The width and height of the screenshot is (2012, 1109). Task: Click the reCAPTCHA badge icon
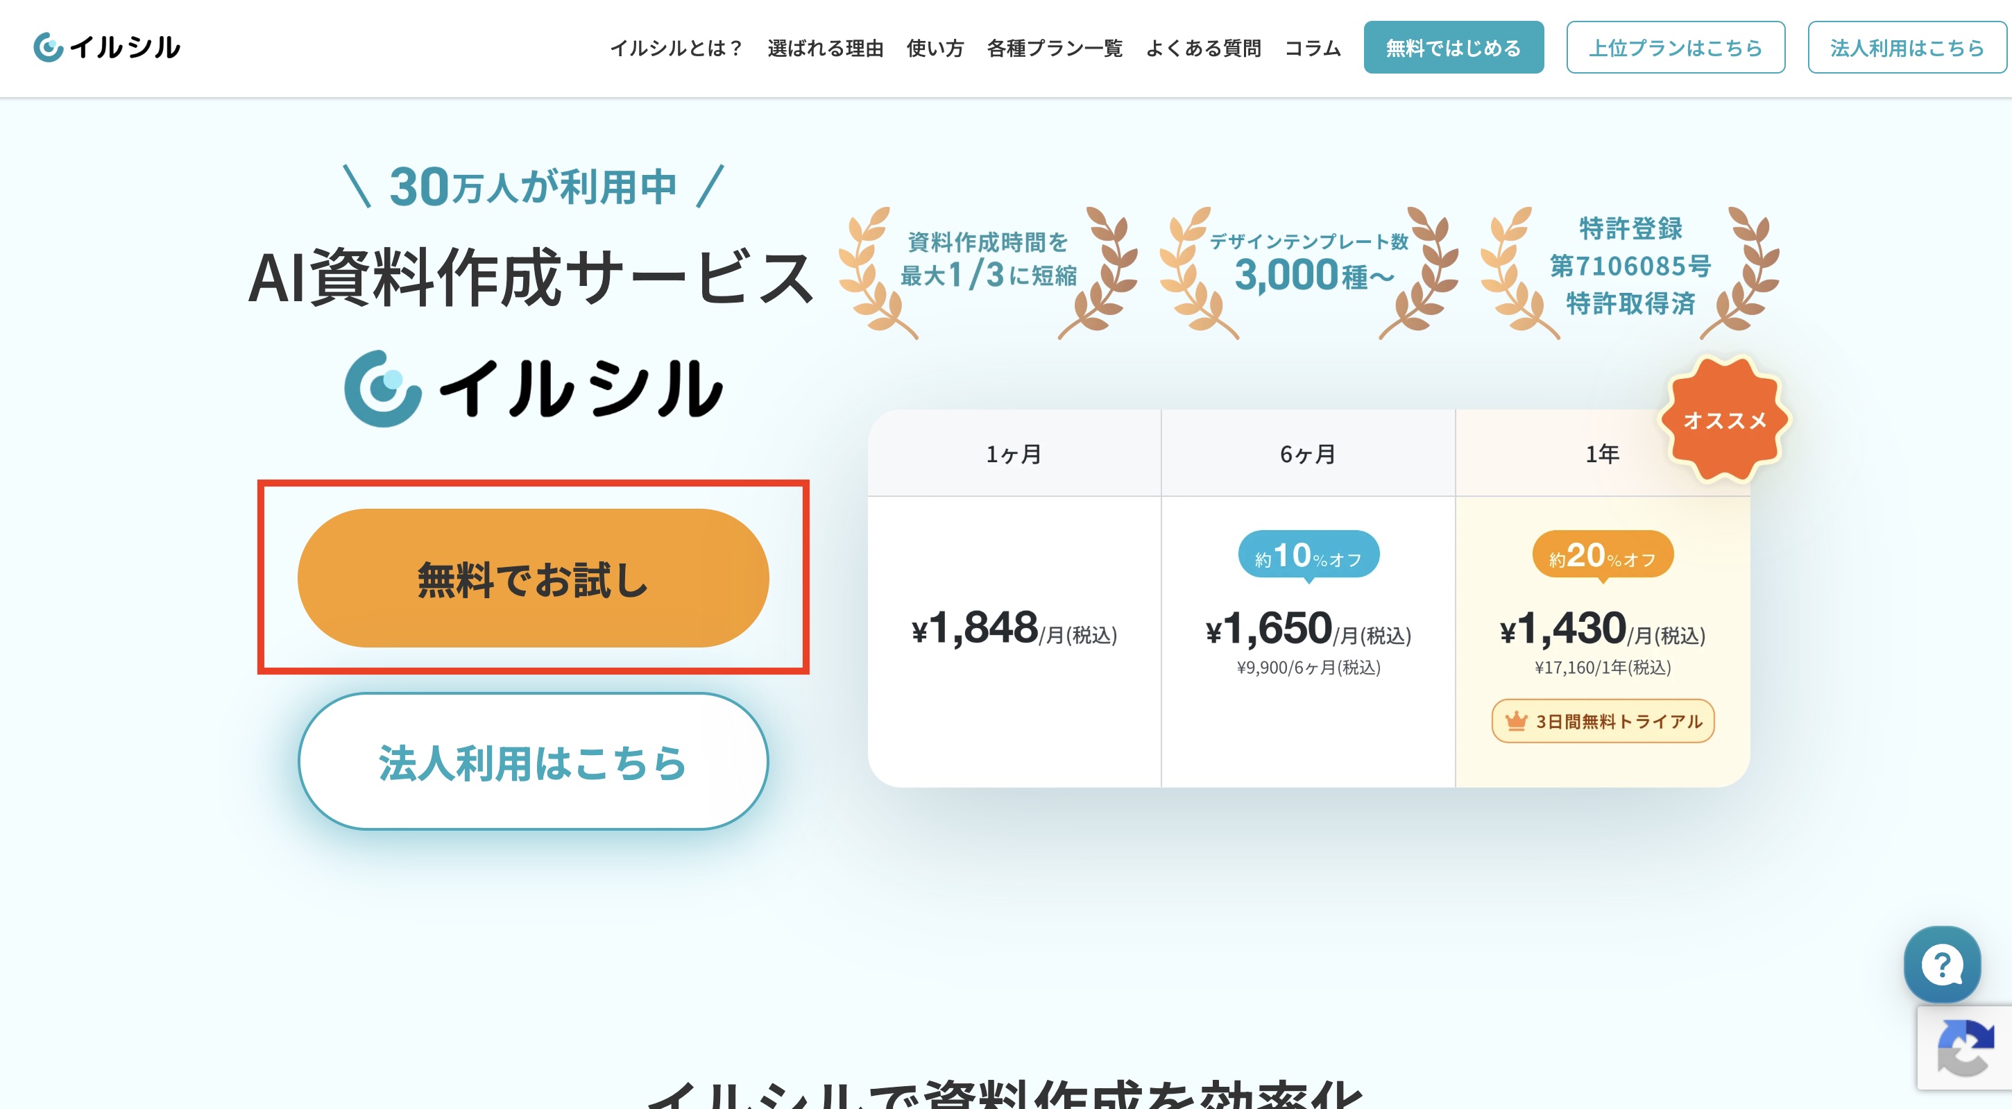click(x=1964, y=1047)
